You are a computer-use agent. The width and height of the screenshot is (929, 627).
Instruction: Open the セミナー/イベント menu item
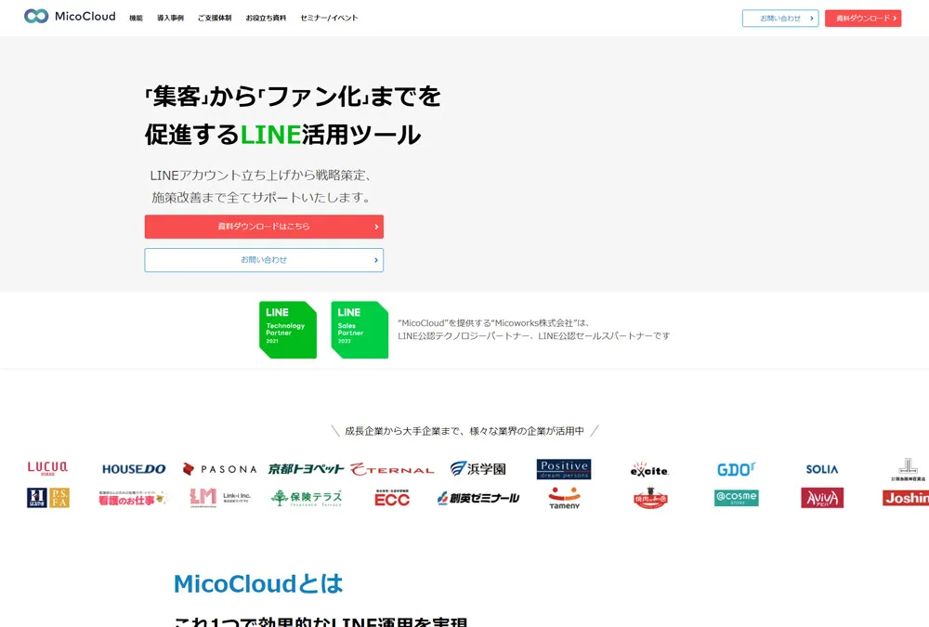click(329, 18)
